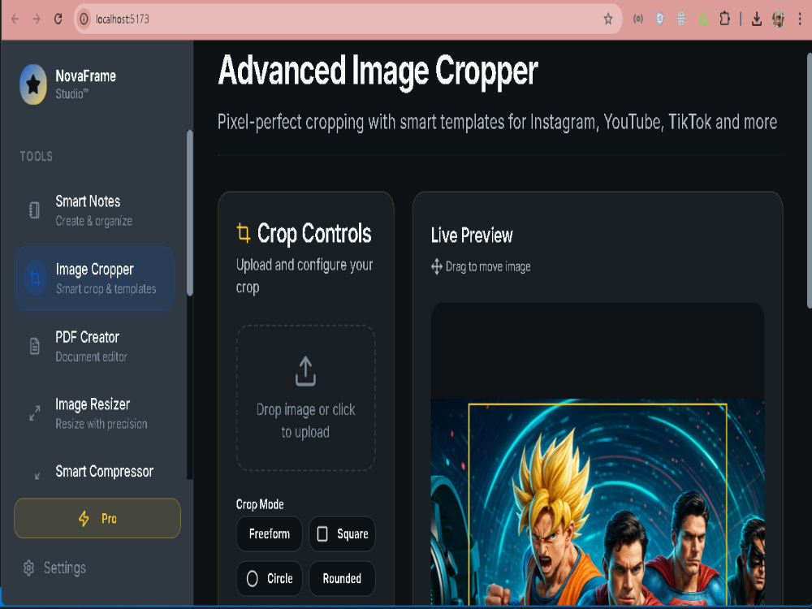View site information icon in address bar
812x609 pixels.
(x=84, y=19)
